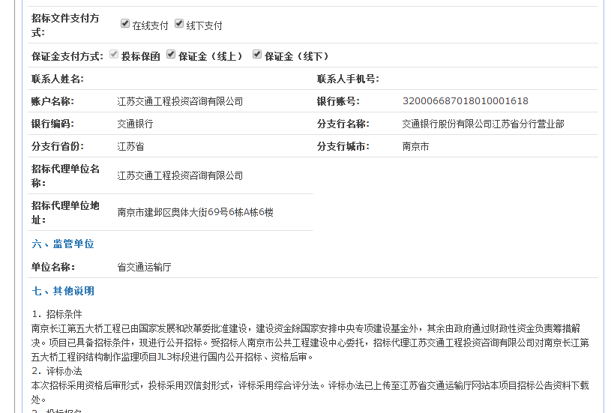The width and height of the screenshot is (611, 413).
Task: Click the 分支行城市 value 南京市
Action: coord(415,147)
